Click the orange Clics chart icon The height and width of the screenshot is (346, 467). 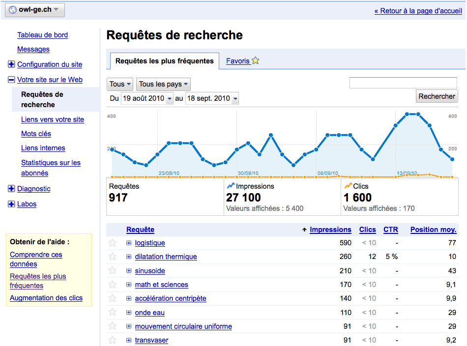tap(348, 186)
